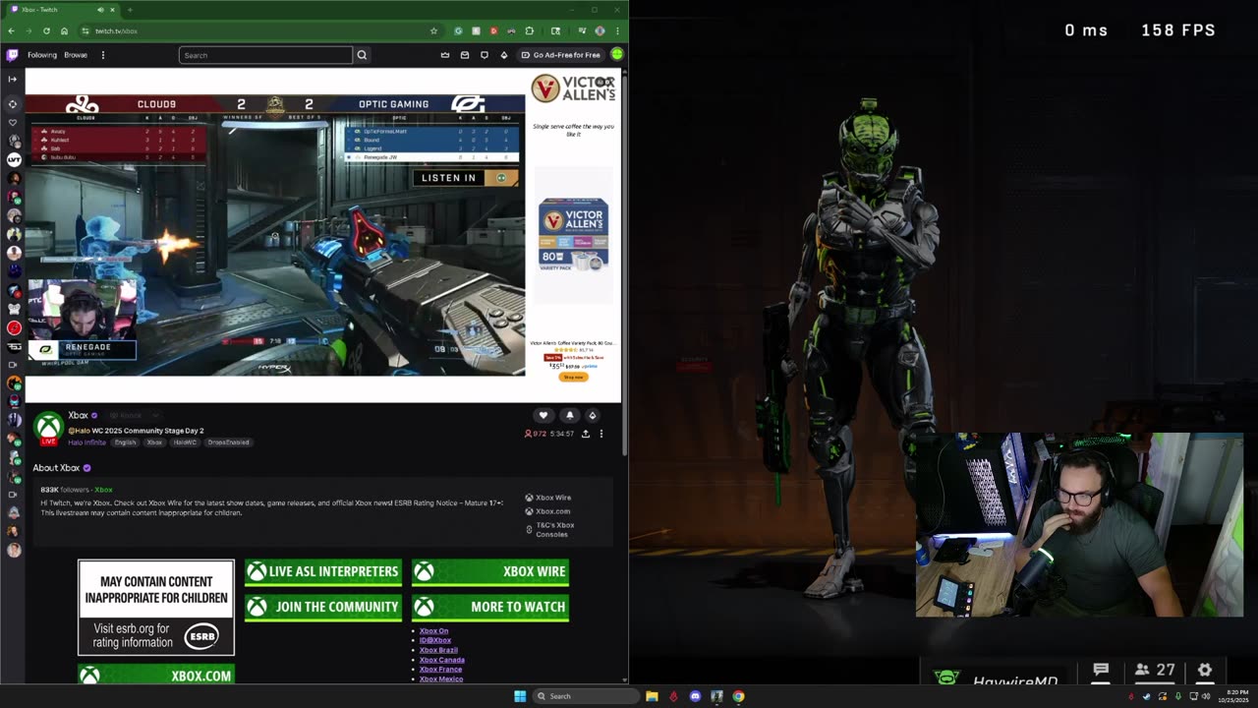This screenshot has height=708, width=1258.
Task: Click the JOIN THE COMMUNITY panel
Action: pos(322,607)
